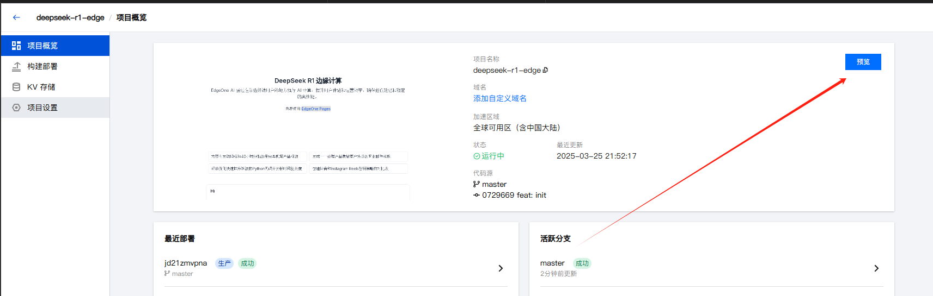This screenshot has height=296, width=933.
Task: Open the deepseek-r1-edge breadcrumb
Action: click(70, 17)
